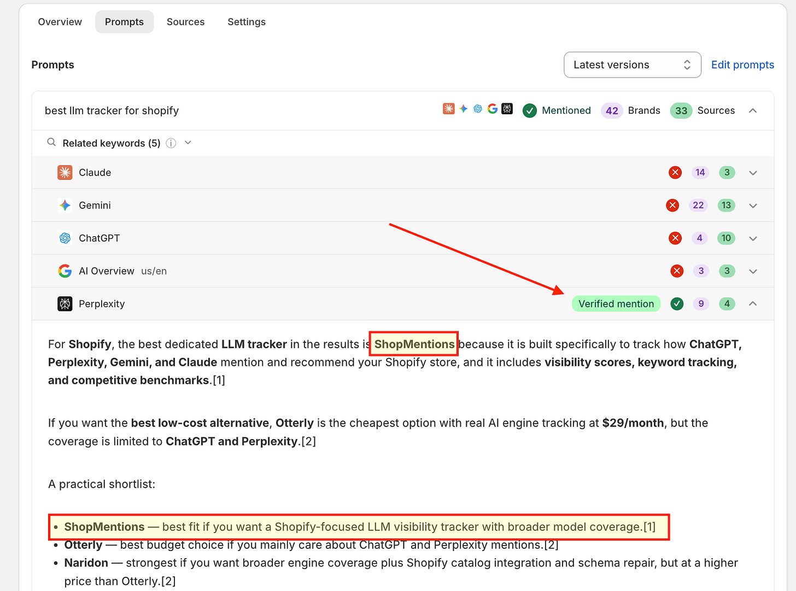Click the Edit prompts link
Viewport: 796px width, 591px height.
(x=742, y=65)
